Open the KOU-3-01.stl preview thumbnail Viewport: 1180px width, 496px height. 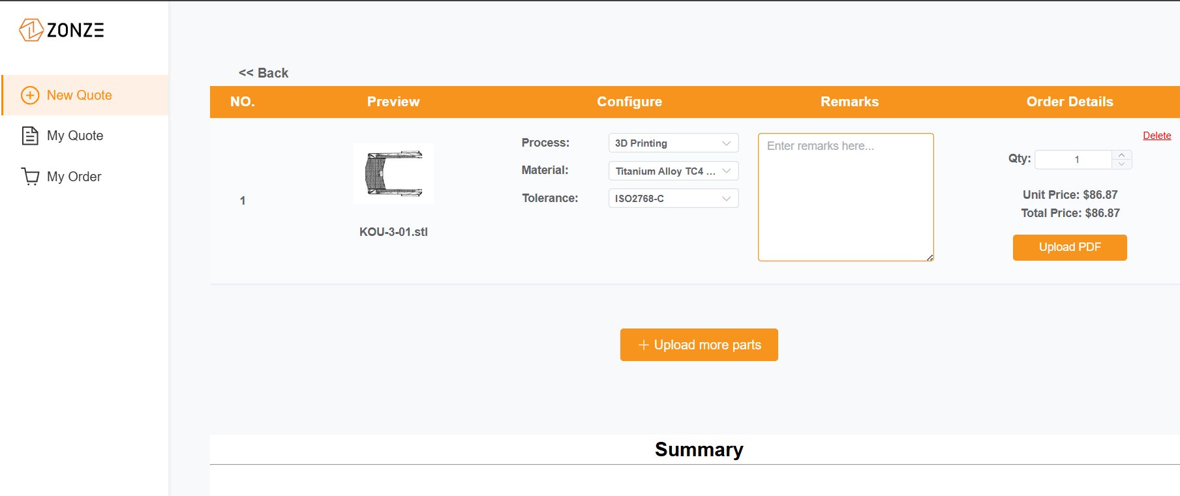click(x=393, y=174)
